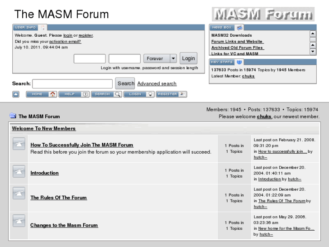The height and width of the screenshot is (247, 329).
Task: Click the Search text field
Action: (72, 84)
